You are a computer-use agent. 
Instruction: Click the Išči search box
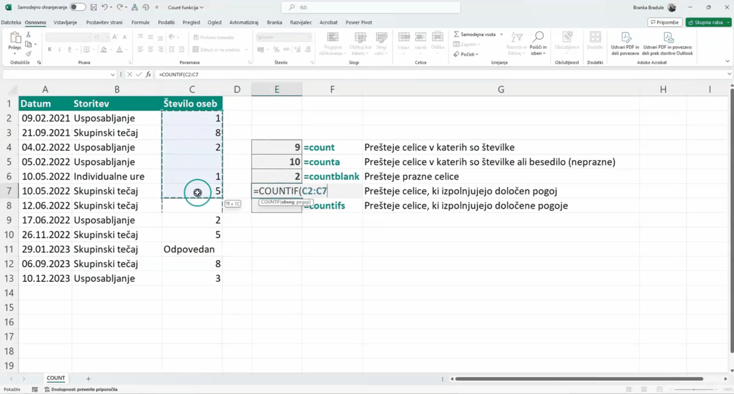coord(371,7)
